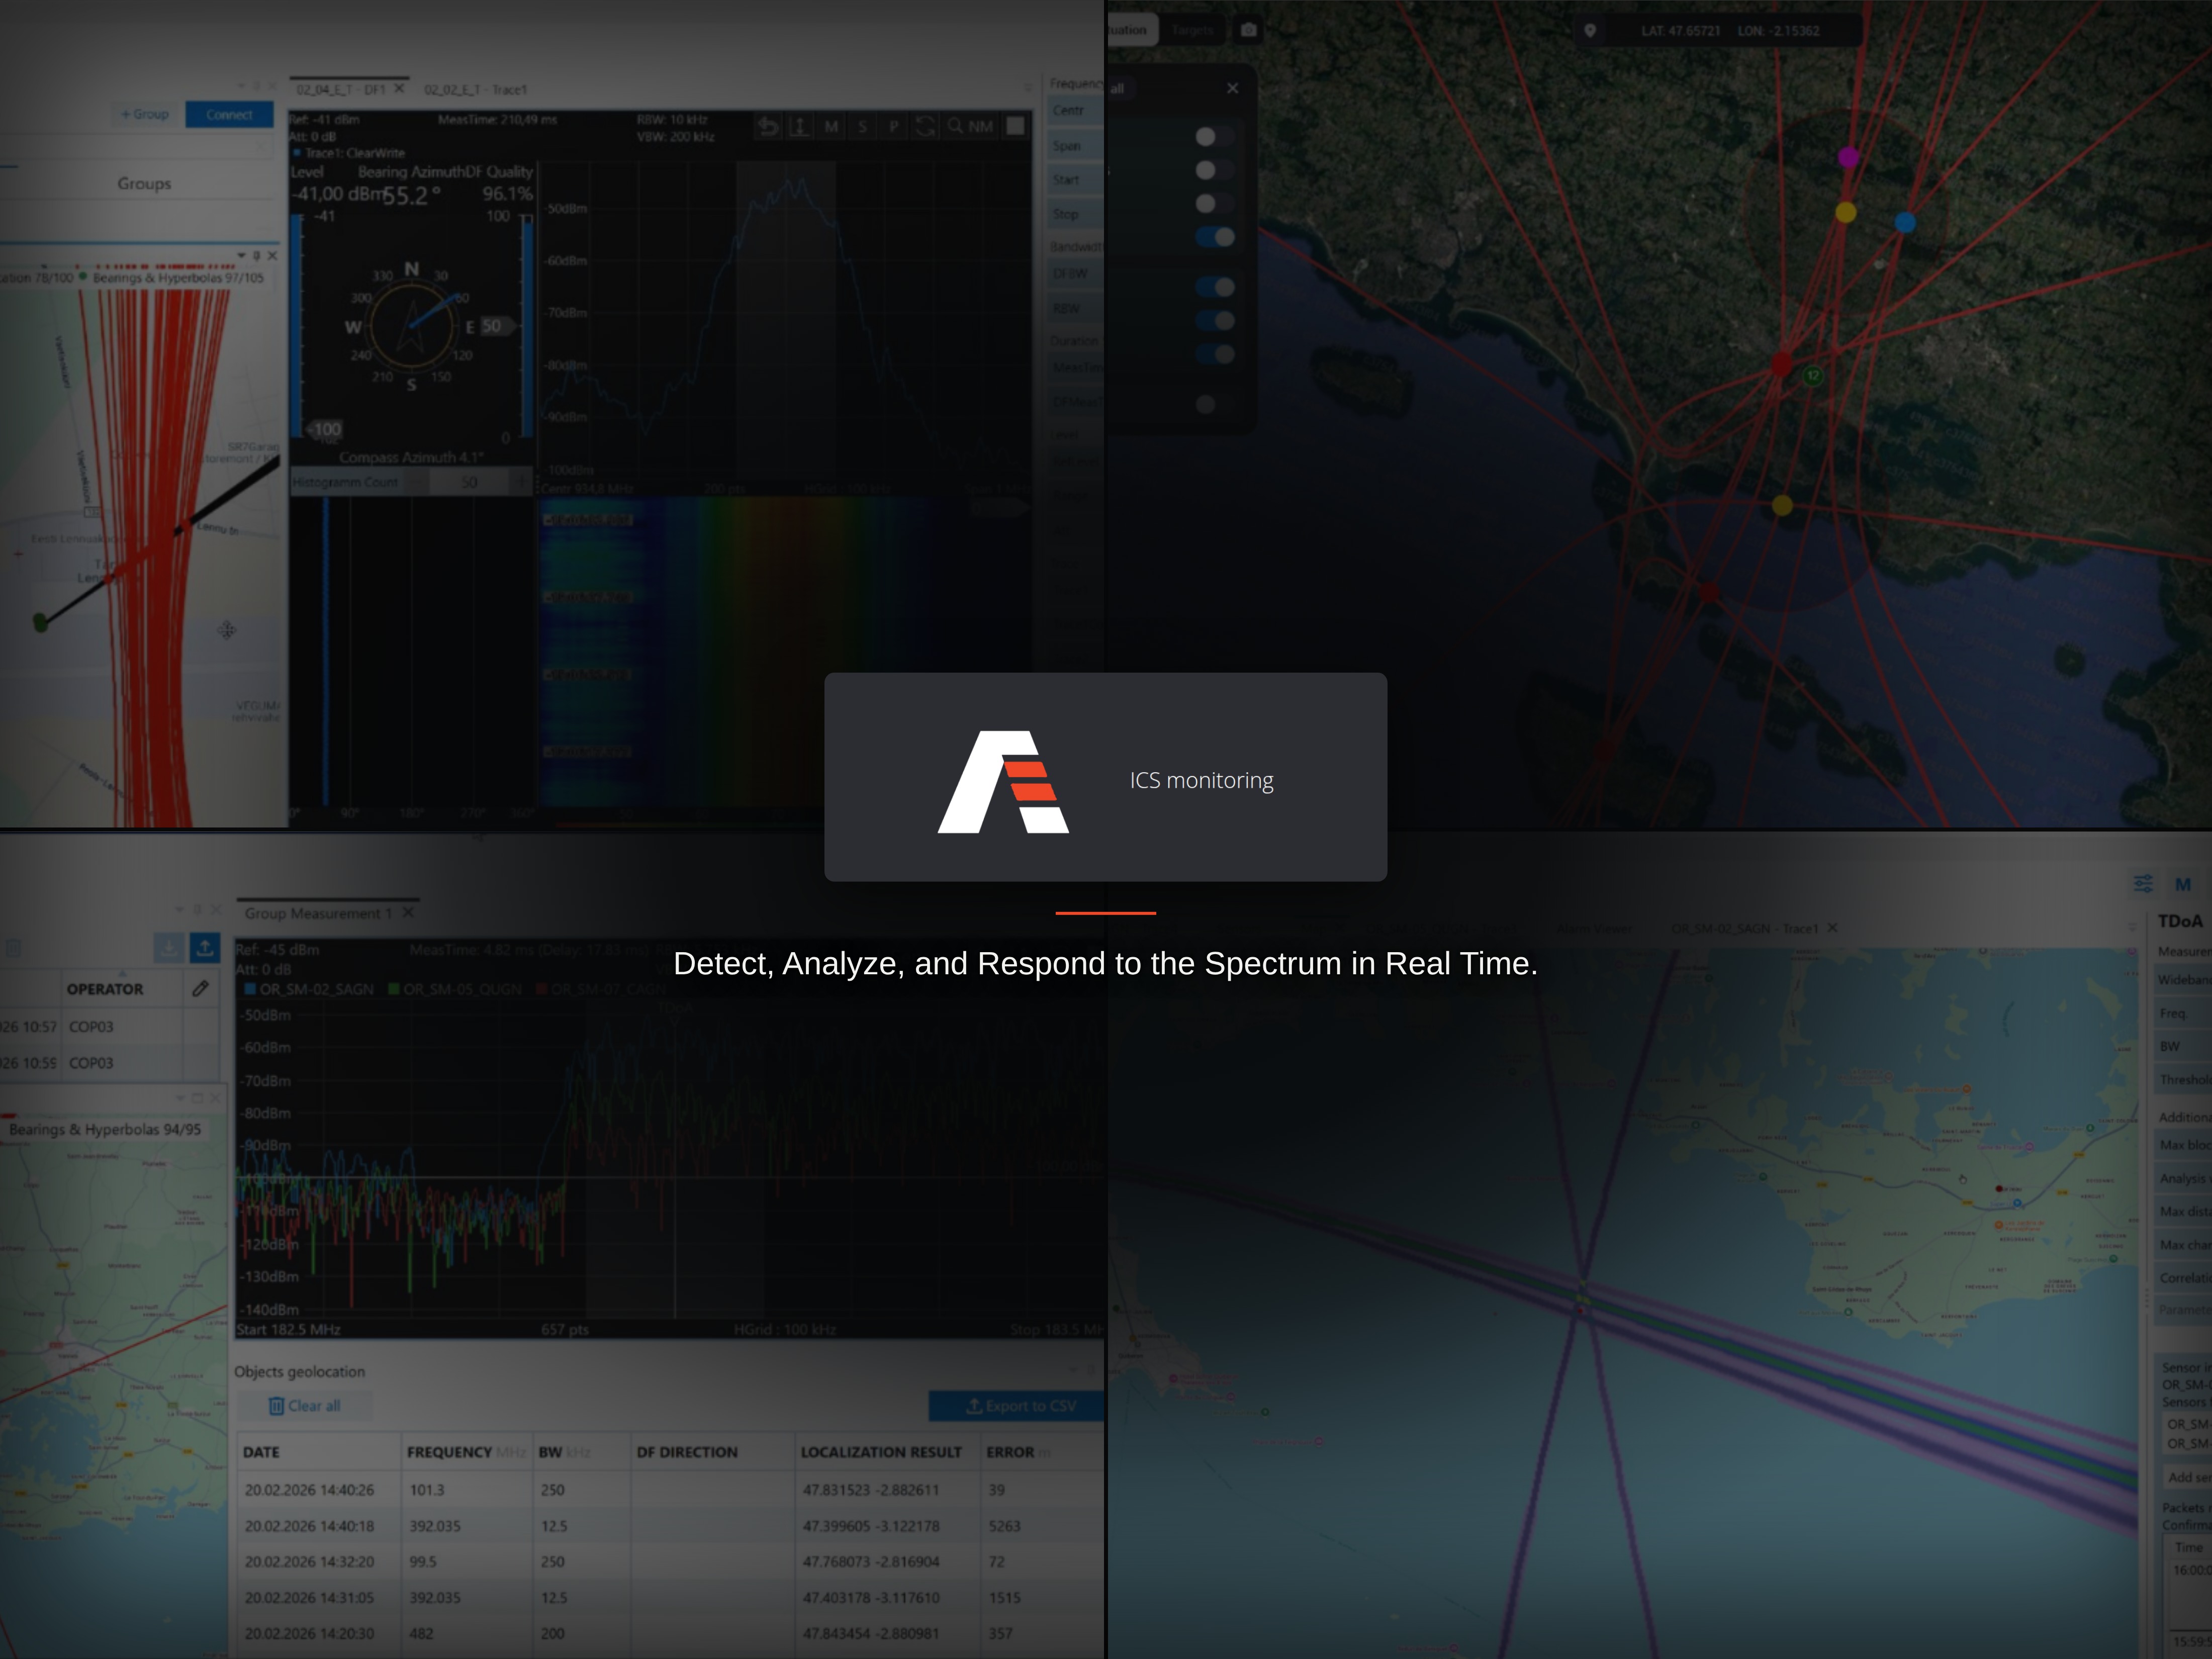Viewport: 2212px width, 1659px height.
Task: Click the pin icon on the red bearings map panel
Action: pos(256,256)
